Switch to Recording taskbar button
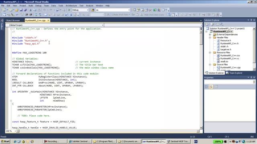 coord(55,141)
